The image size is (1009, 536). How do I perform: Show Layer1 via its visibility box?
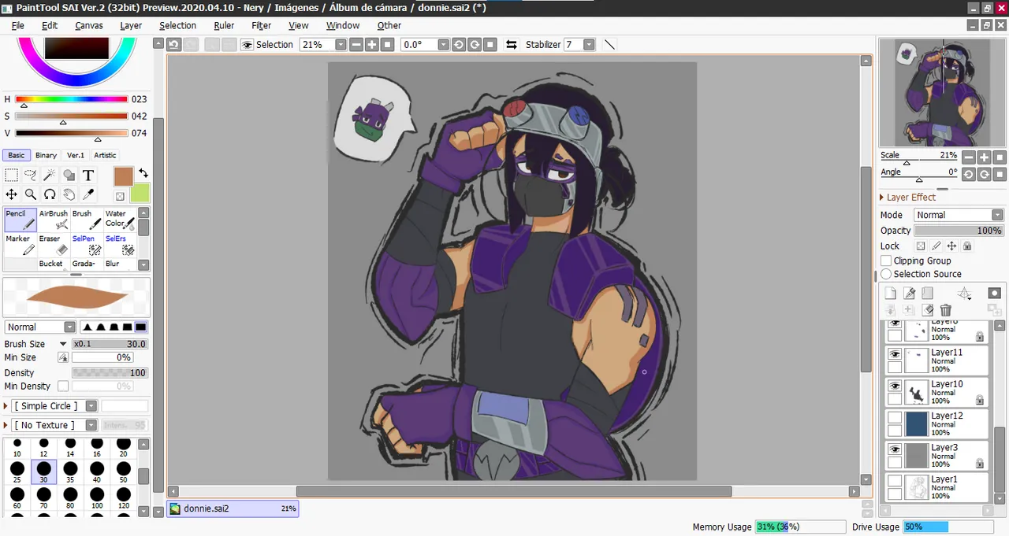tap(895, 480)
